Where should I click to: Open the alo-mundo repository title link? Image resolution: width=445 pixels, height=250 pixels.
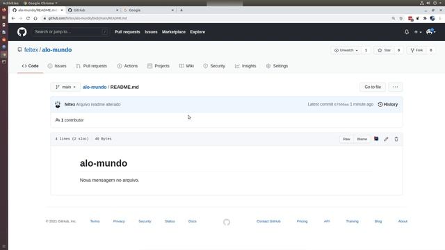pos(57,50)
